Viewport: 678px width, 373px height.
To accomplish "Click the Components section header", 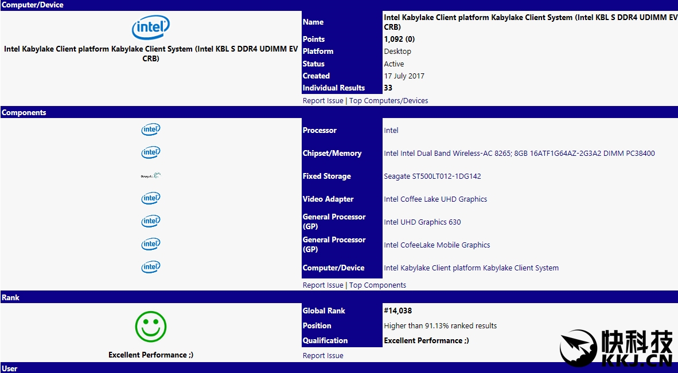I will click(x=339, y=112).
